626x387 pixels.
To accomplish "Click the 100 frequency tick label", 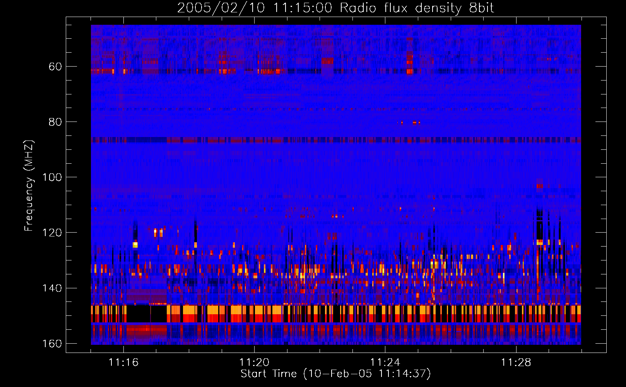I will click(52, 177).
